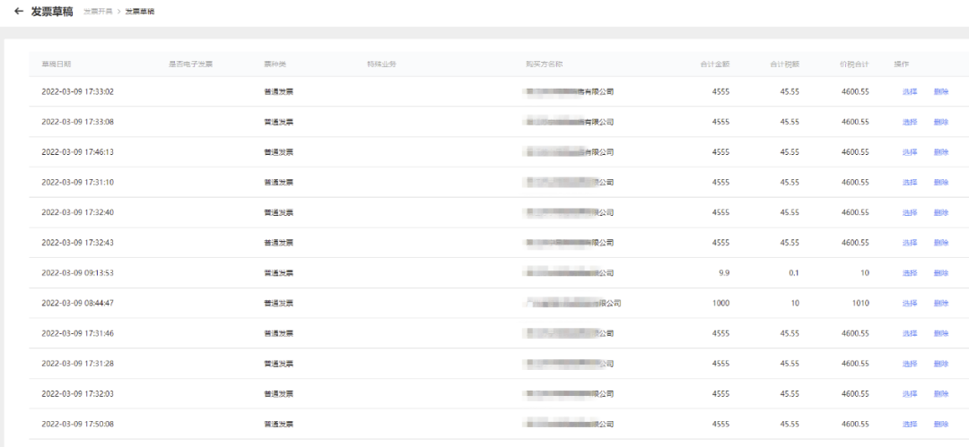
Task: Click the 草稿日期 column header
Action: click(x=57, y=64)
